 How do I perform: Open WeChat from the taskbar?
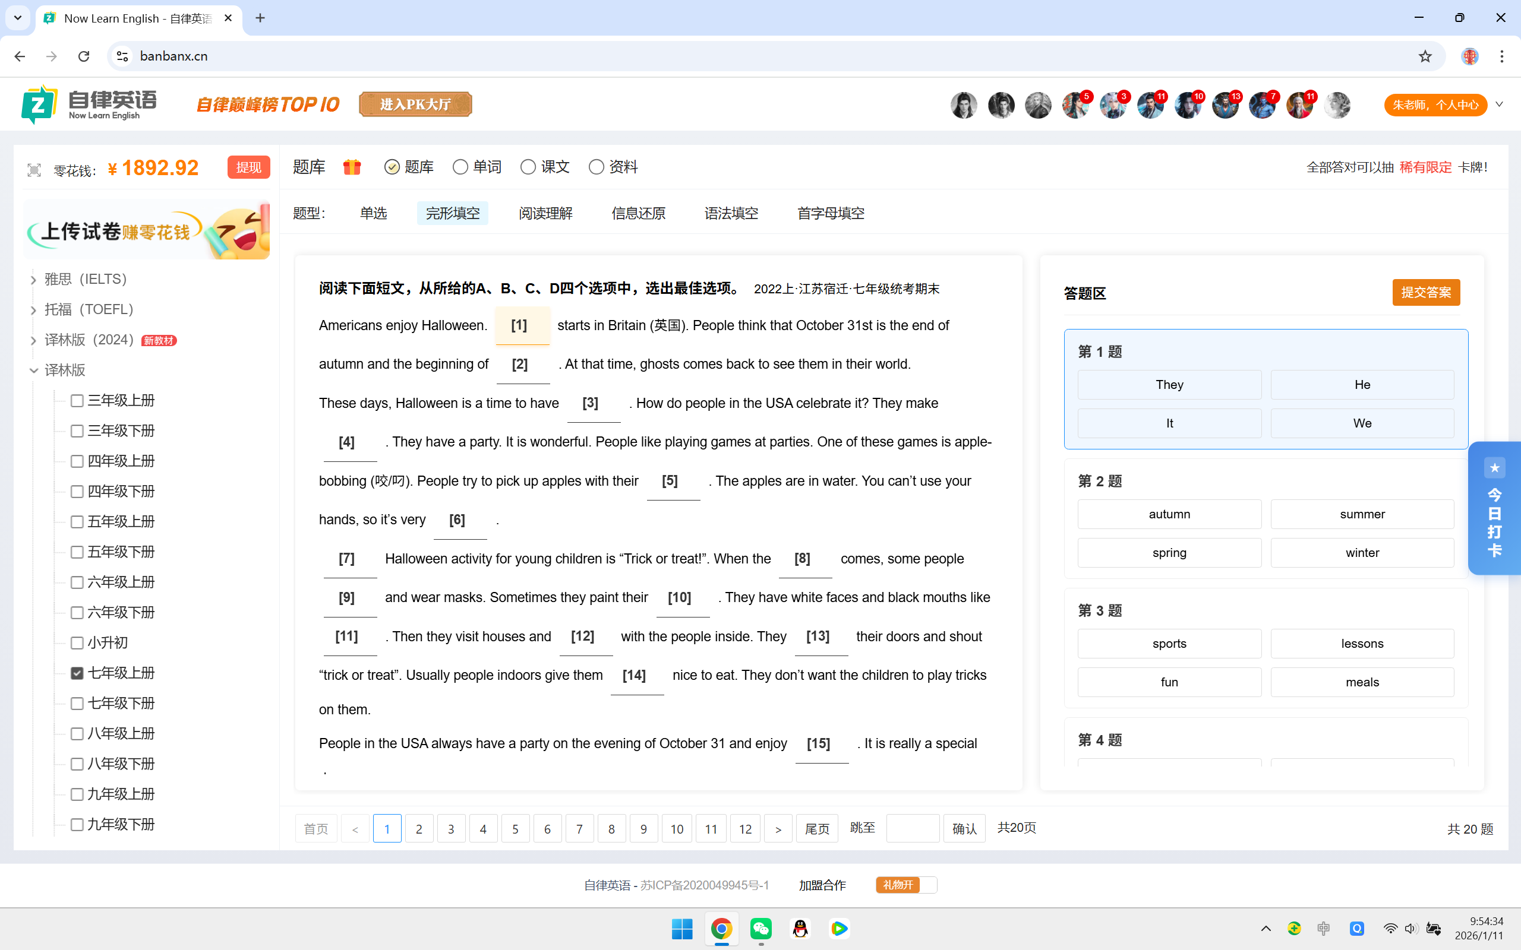tap(761, 928)
